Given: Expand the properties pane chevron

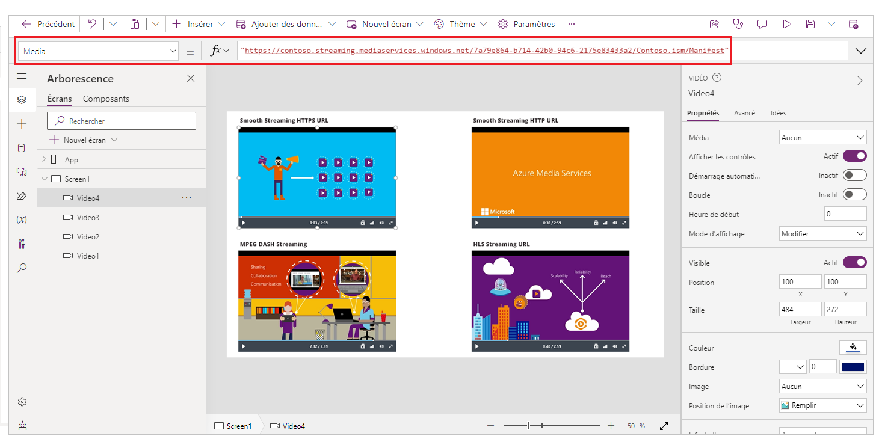Looking at the screenshot, I should tap(860, 81).
